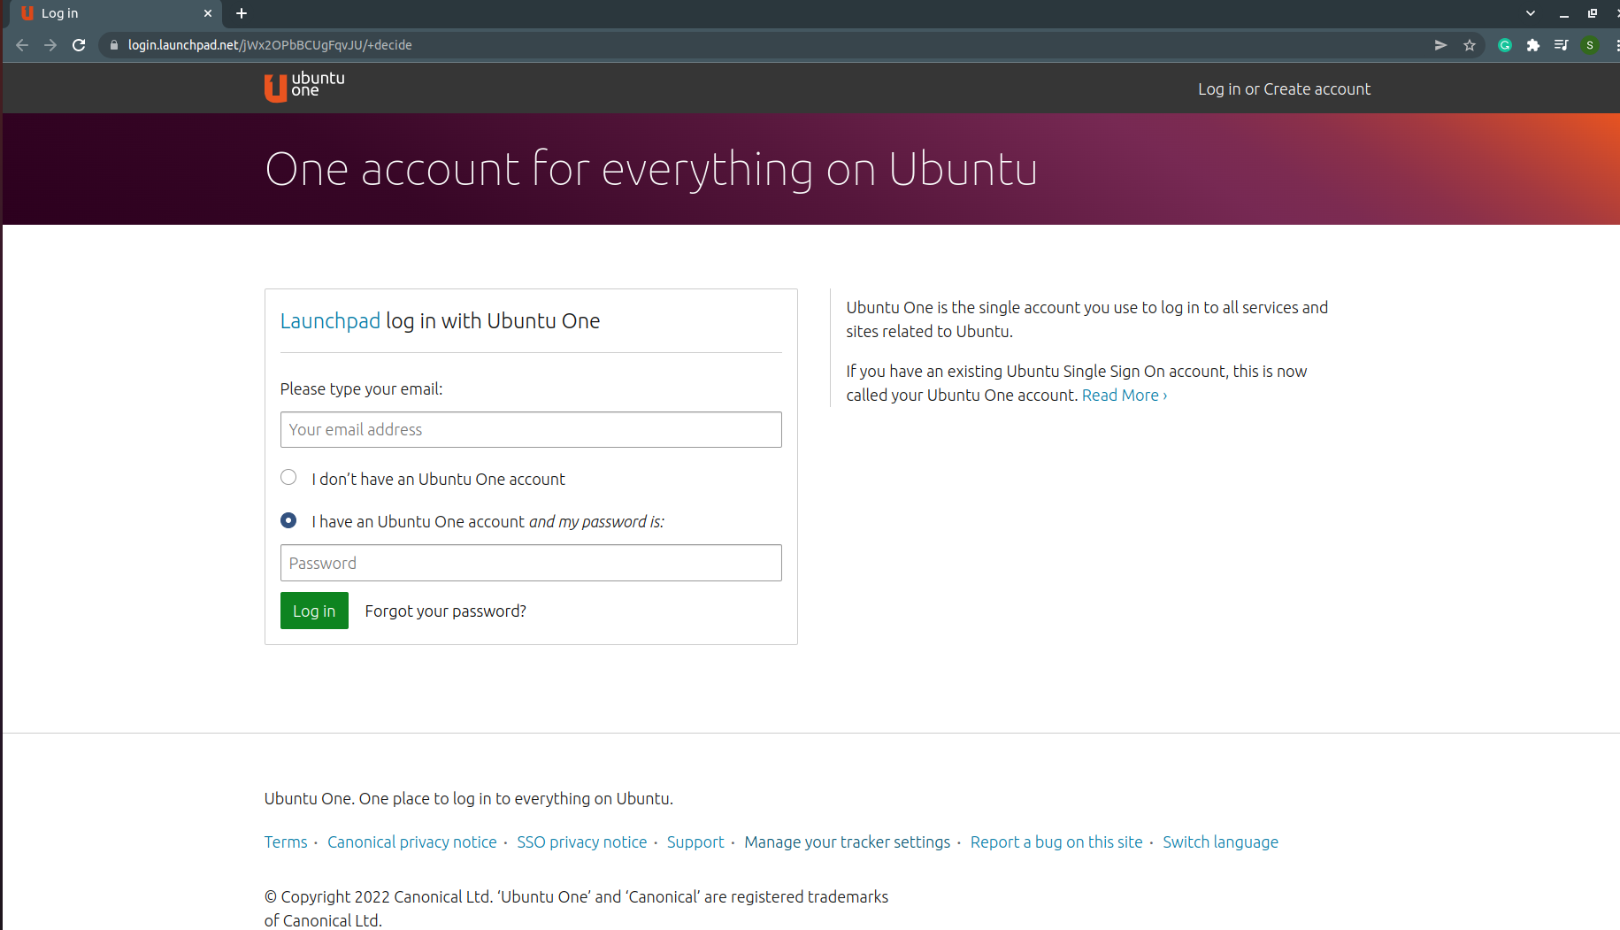Bookmark this page using the star icon
This screenshot has height=930, width=1620.
pos(1470,45)
